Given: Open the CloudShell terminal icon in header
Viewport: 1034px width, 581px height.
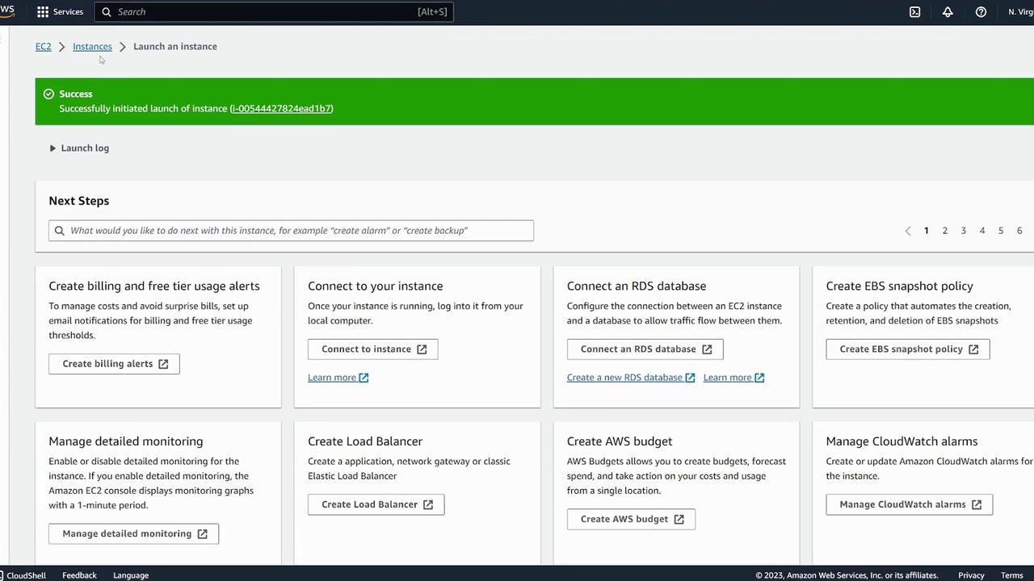Looking at the screenshot, I should 914,12.
